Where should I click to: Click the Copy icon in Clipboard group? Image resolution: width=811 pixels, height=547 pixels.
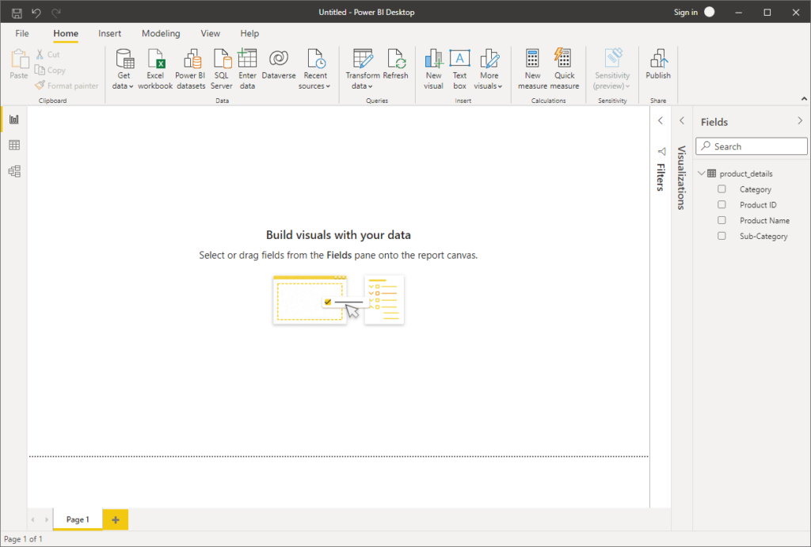(40, 70)
